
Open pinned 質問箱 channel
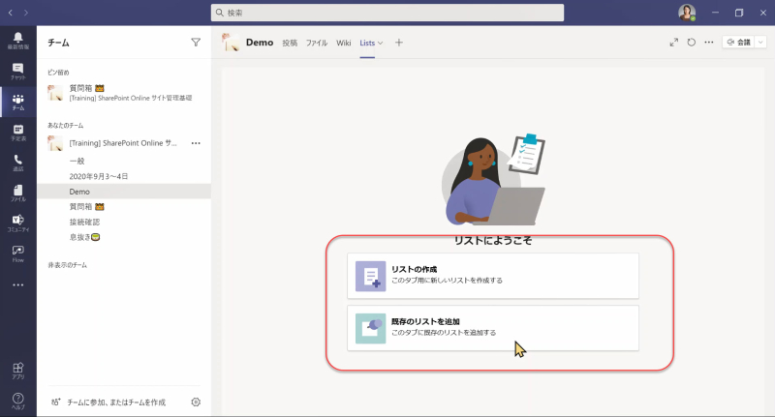pyautogui.click(x=124, y=93)
